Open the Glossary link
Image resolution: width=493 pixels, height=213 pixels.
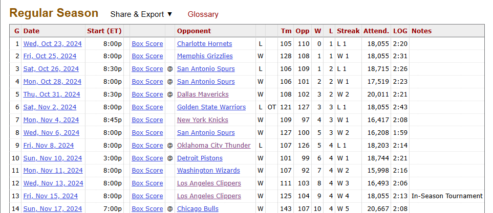(203, 14)
